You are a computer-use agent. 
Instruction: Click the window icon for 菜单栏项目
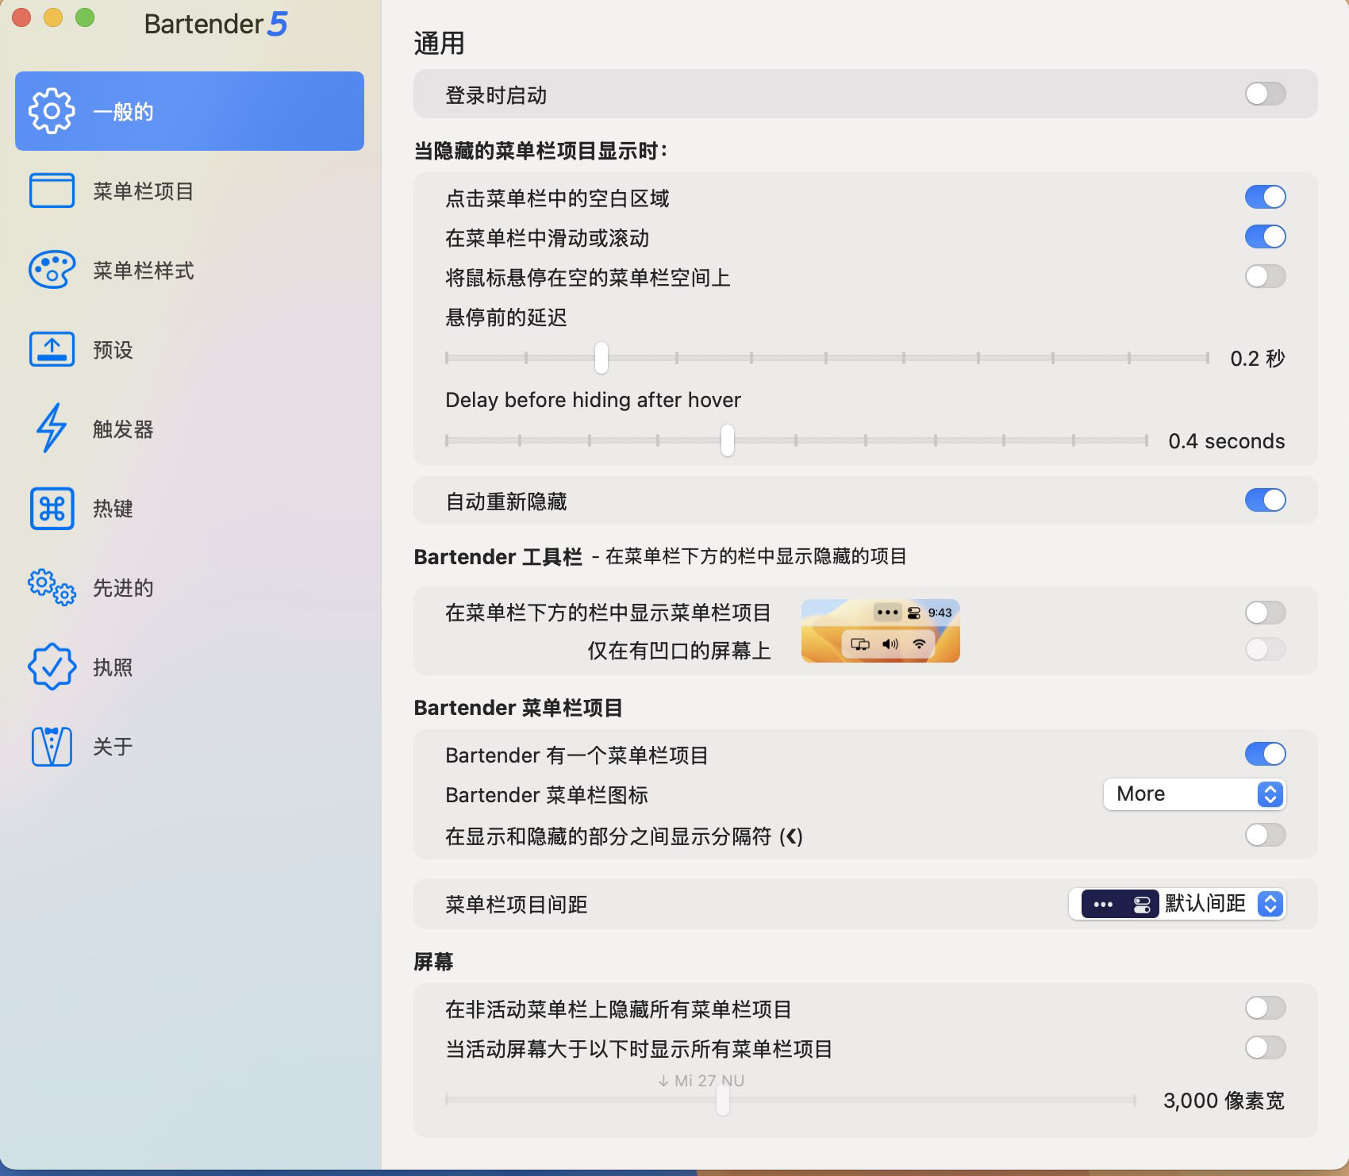(52, 190)
